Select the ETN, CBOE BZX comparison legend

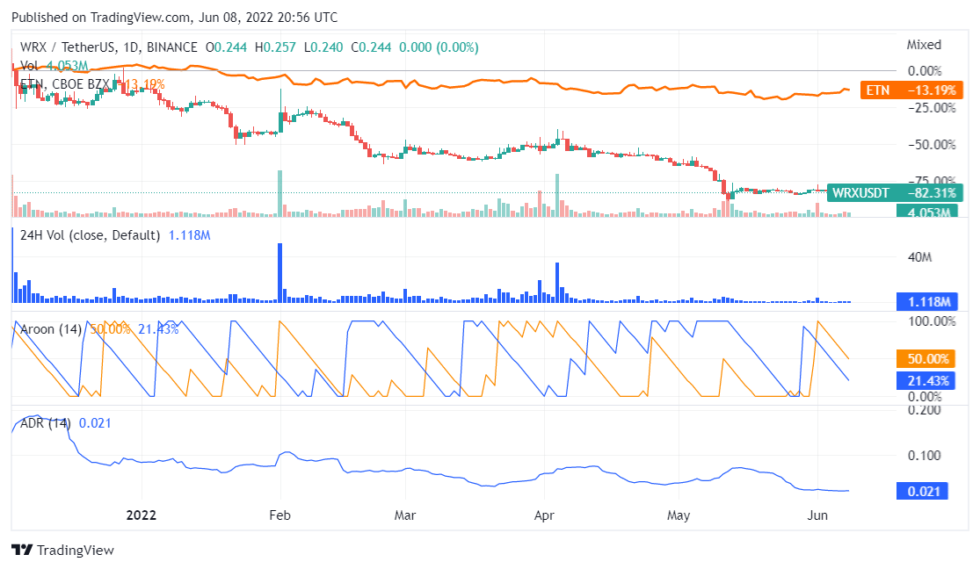[x=66, y=84]
